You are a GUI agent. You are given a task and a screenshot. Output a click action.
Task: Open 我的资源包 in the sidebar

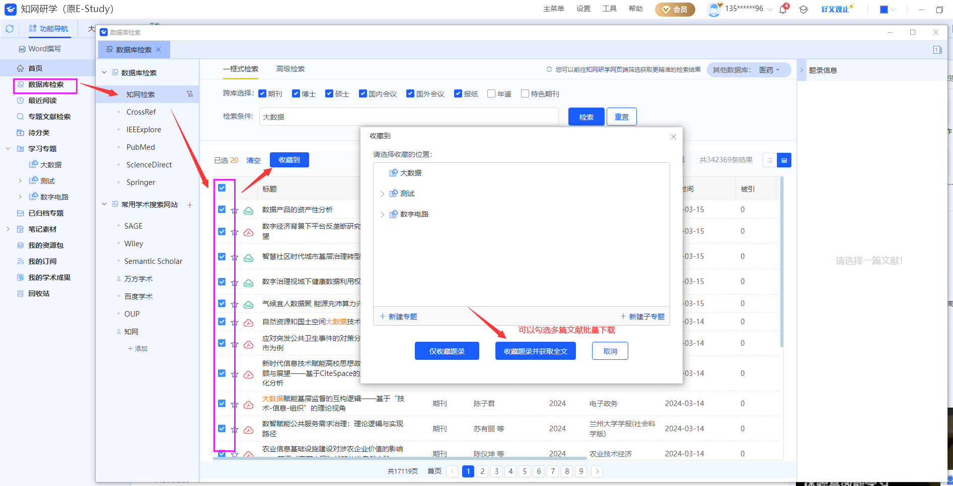(x=46, y=245)
